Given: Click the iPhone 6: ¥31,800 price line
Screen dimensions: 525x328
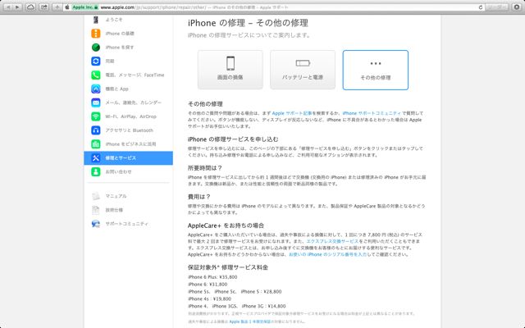Looking at the screenshot, I should [208, 285].
